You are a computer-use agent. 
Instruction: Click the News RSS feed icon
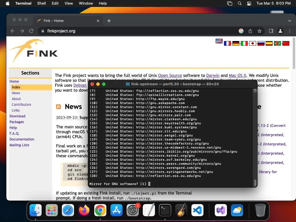(x=58, y=107)
